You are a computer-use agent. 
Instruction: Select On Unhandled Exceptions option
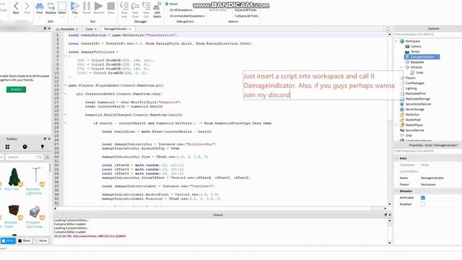coord(187,16)
